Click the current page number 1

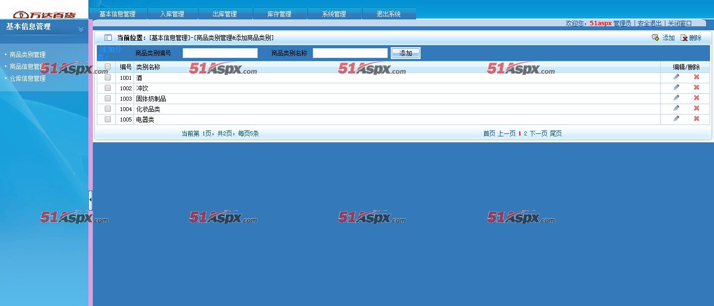(520, 133)
